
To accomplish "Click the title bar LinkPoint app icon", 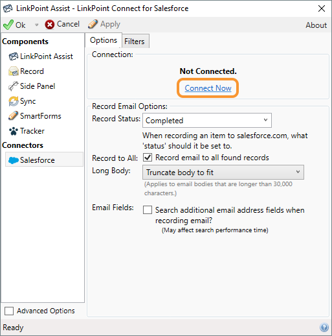I will coord(8,8).
